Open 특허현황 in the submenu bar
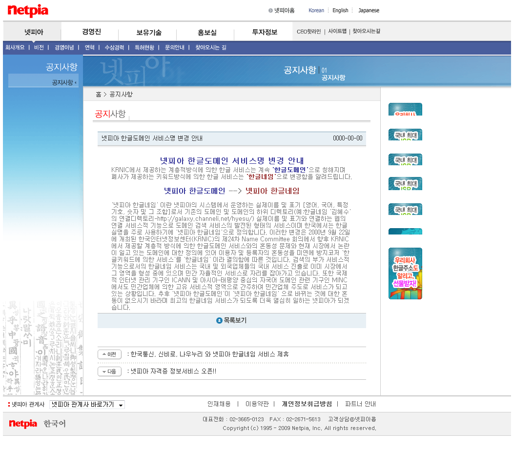The height and width of the screenshot is (449, 513). [x=144, y=47]
